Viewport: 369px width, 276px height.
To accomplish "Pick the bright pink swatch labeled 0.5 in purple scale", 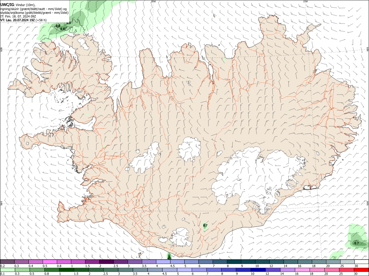I will 50,262.
